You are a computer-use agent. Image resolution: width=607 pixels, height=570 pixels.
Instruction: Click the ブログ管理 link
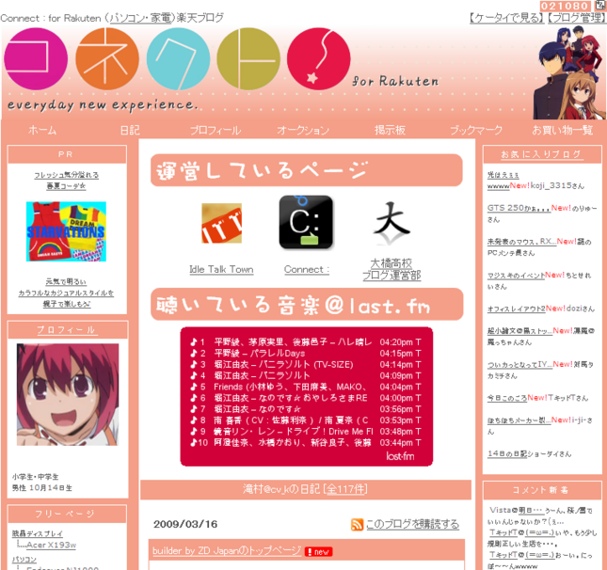577,18
